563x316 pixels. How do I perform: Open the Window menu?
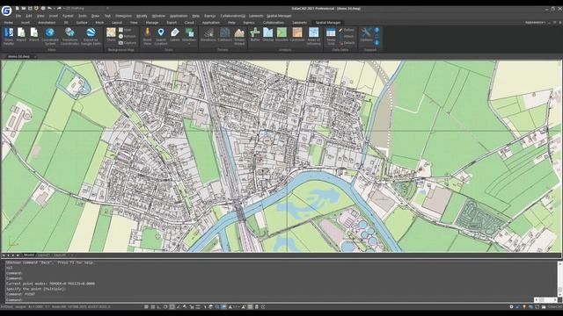click(158, 16)
